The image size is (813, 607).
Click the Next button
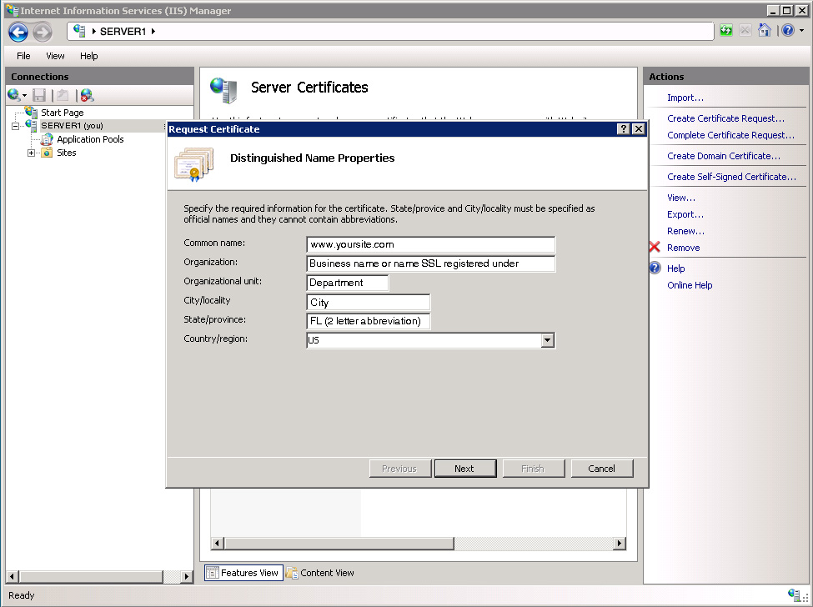click(x=465, y=469)
